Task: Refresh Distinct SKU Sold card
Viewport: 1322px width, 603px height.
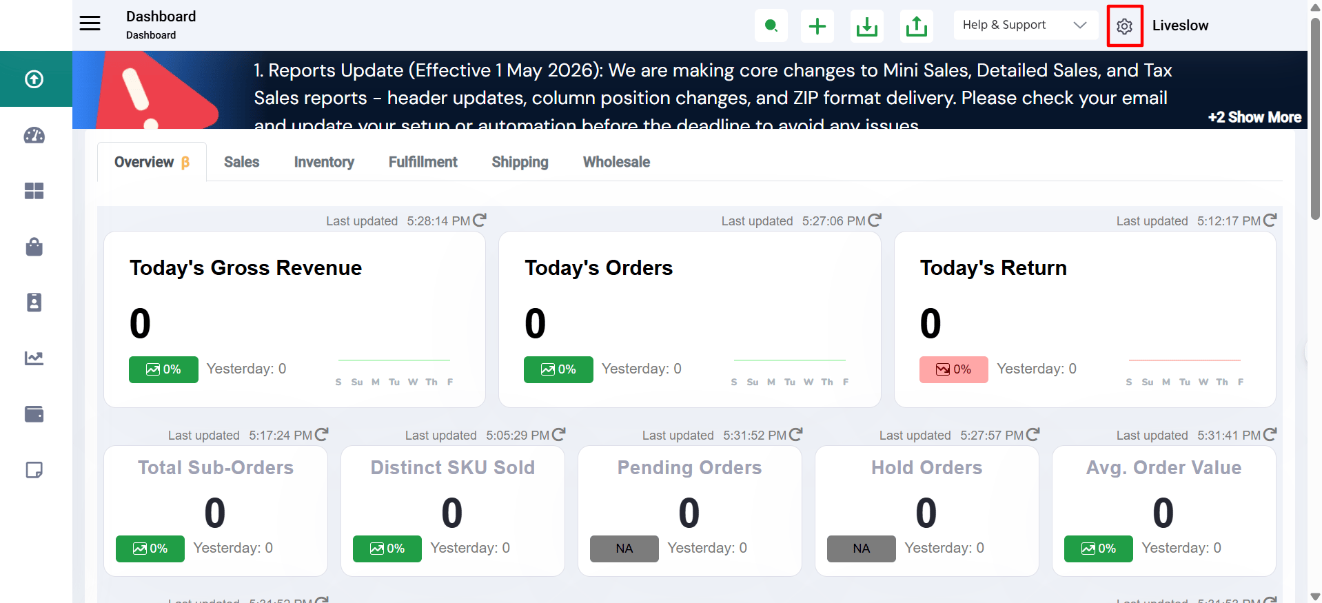Action: [559, 434]
